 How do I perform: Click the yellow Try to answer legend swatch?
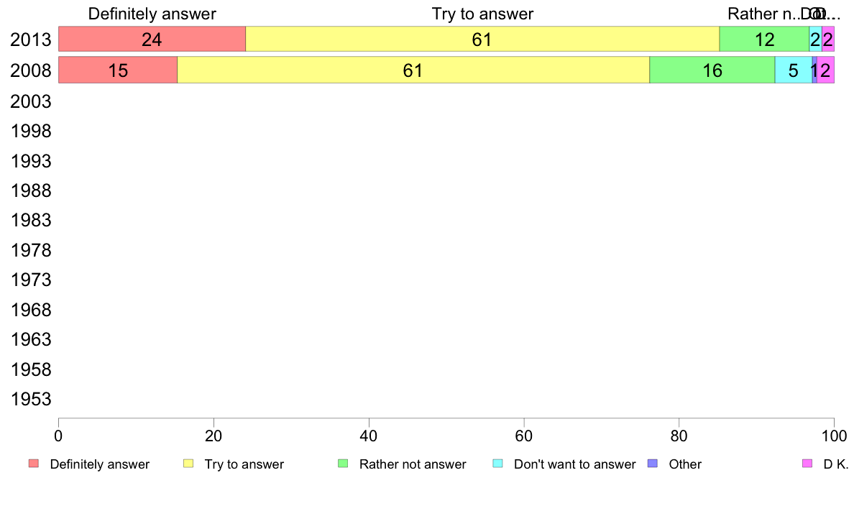[x=188, y=464]
